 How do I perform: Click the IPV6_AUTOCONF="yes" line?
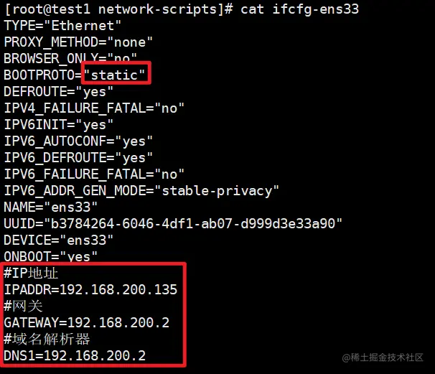[78, 141]
